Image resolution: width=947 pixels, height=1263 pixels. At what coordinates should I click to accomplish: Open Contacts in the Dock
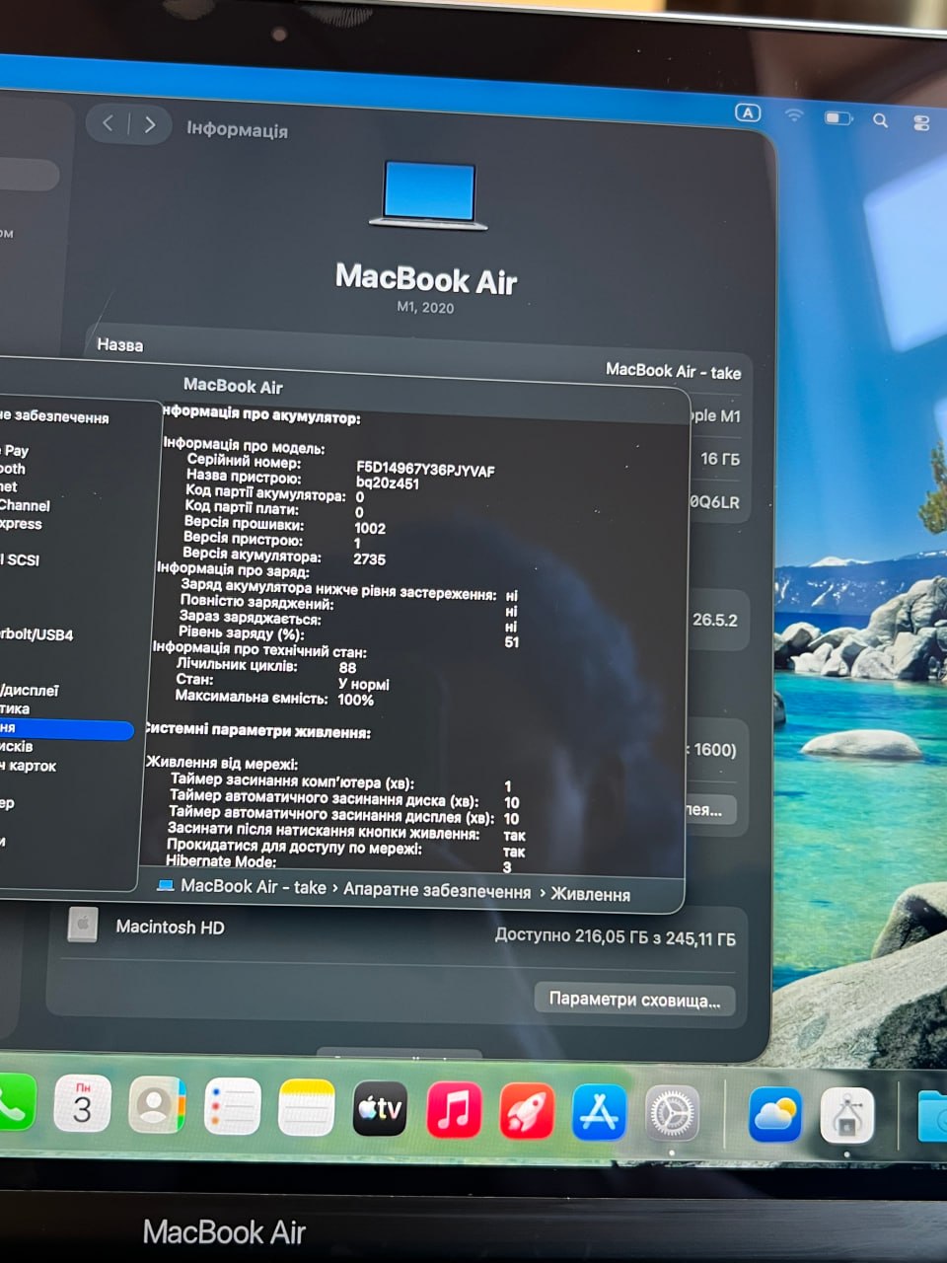pyautogui.click(x=156, y=1105)
